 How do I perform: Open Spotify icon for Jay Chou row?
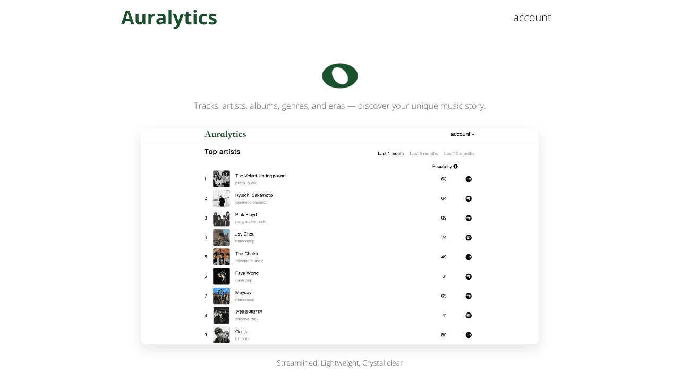tap(469, 237)
